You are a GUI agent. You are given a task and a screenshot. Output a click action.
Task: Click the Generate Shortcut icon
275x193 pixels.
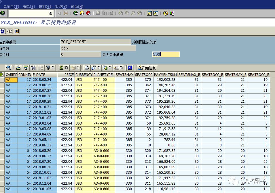point(156,13)
